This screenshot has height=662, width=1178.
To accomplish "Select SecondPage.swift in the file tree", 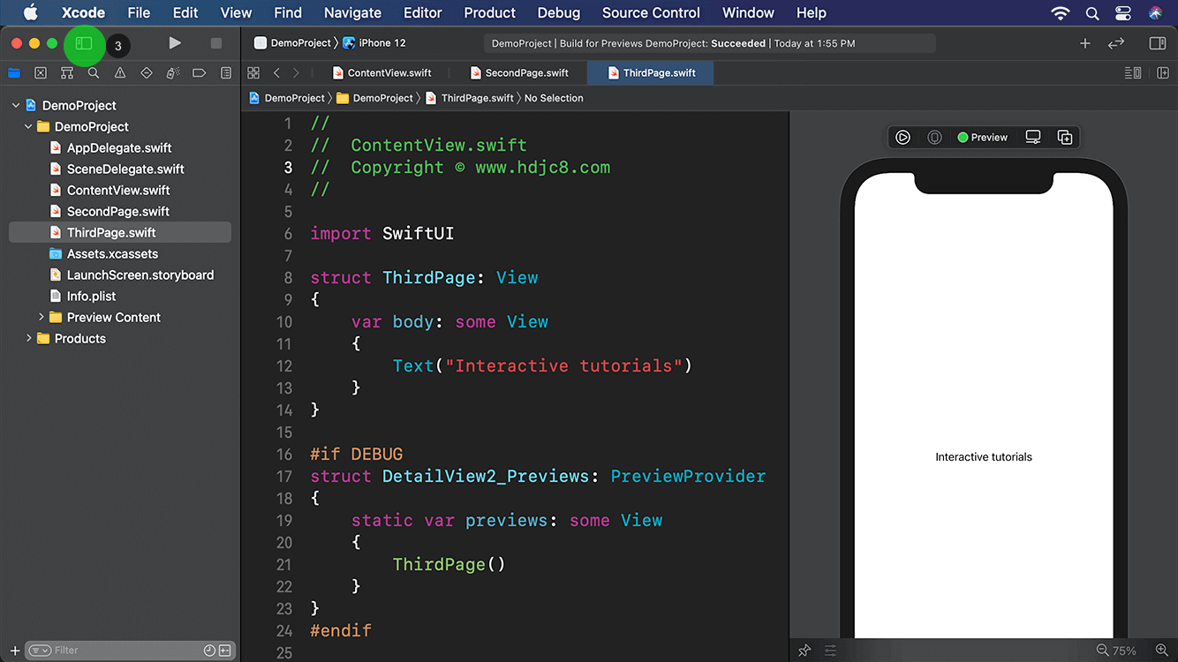I will [118, 211].
